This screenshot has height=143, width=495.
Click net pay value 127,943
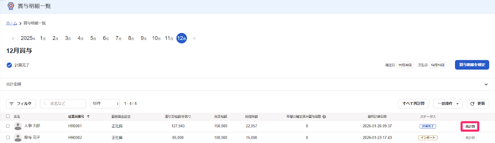click(178, 126)
